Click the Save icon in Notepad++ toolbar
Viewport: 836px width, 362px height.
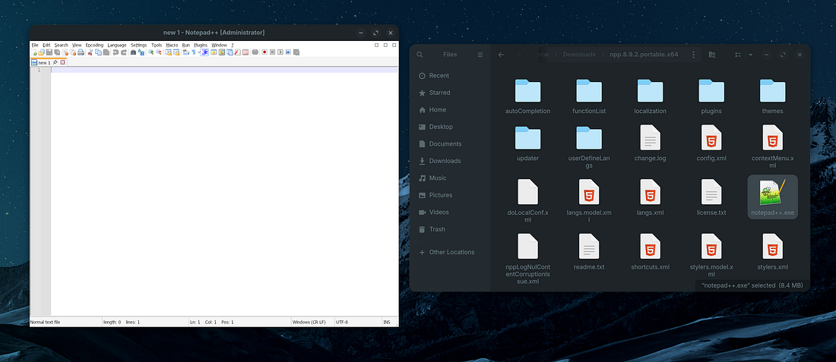[49, 52]
